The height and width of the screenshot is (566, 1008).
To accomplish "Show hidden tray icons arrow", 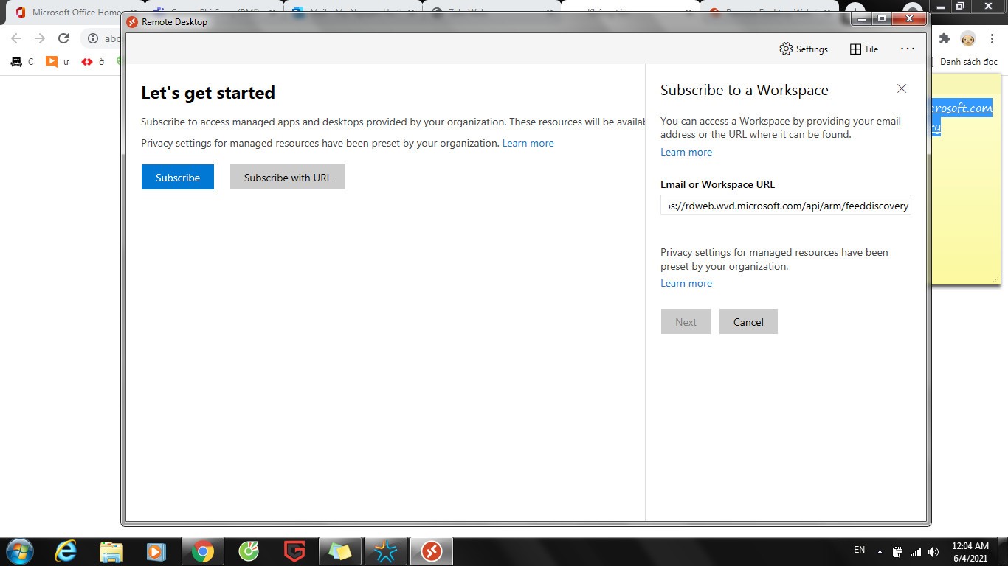I will (x=880, y=551).
